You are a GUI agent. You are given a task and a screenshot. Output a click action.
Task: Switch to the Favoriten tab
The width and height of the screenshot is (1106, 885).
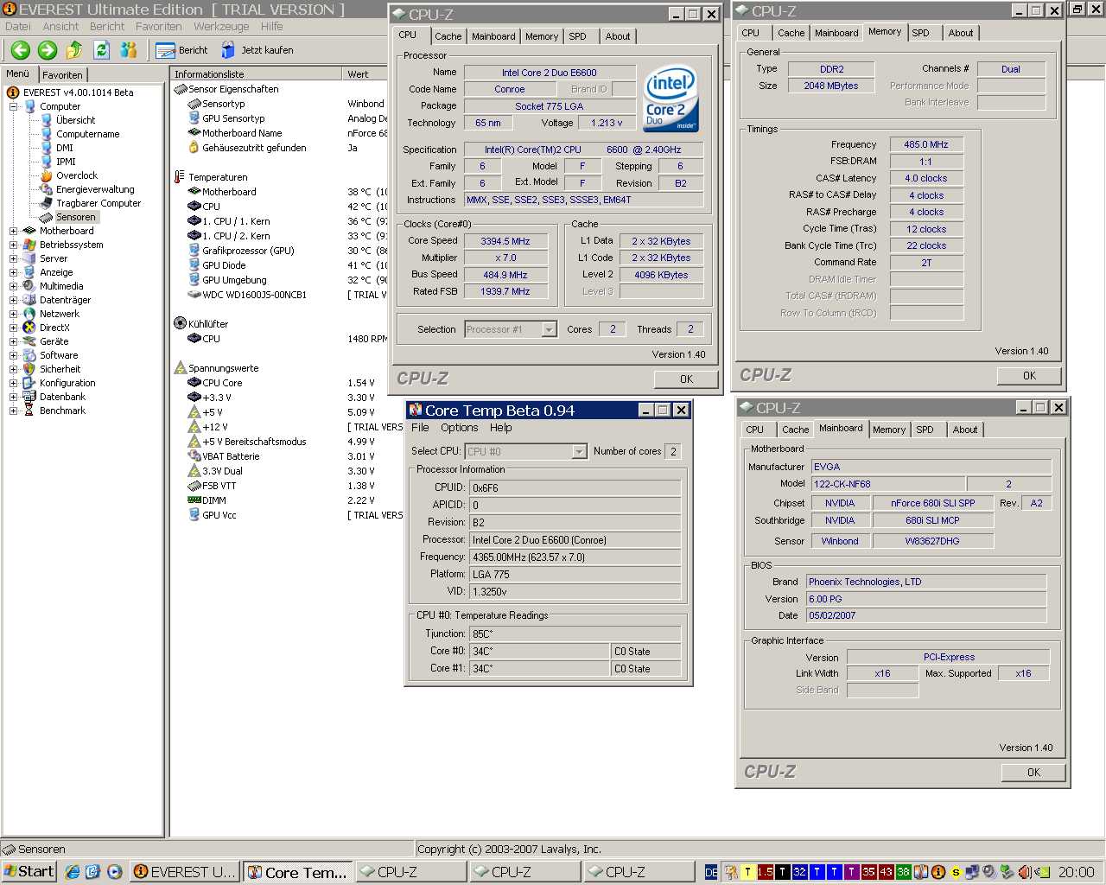[62, 75]
